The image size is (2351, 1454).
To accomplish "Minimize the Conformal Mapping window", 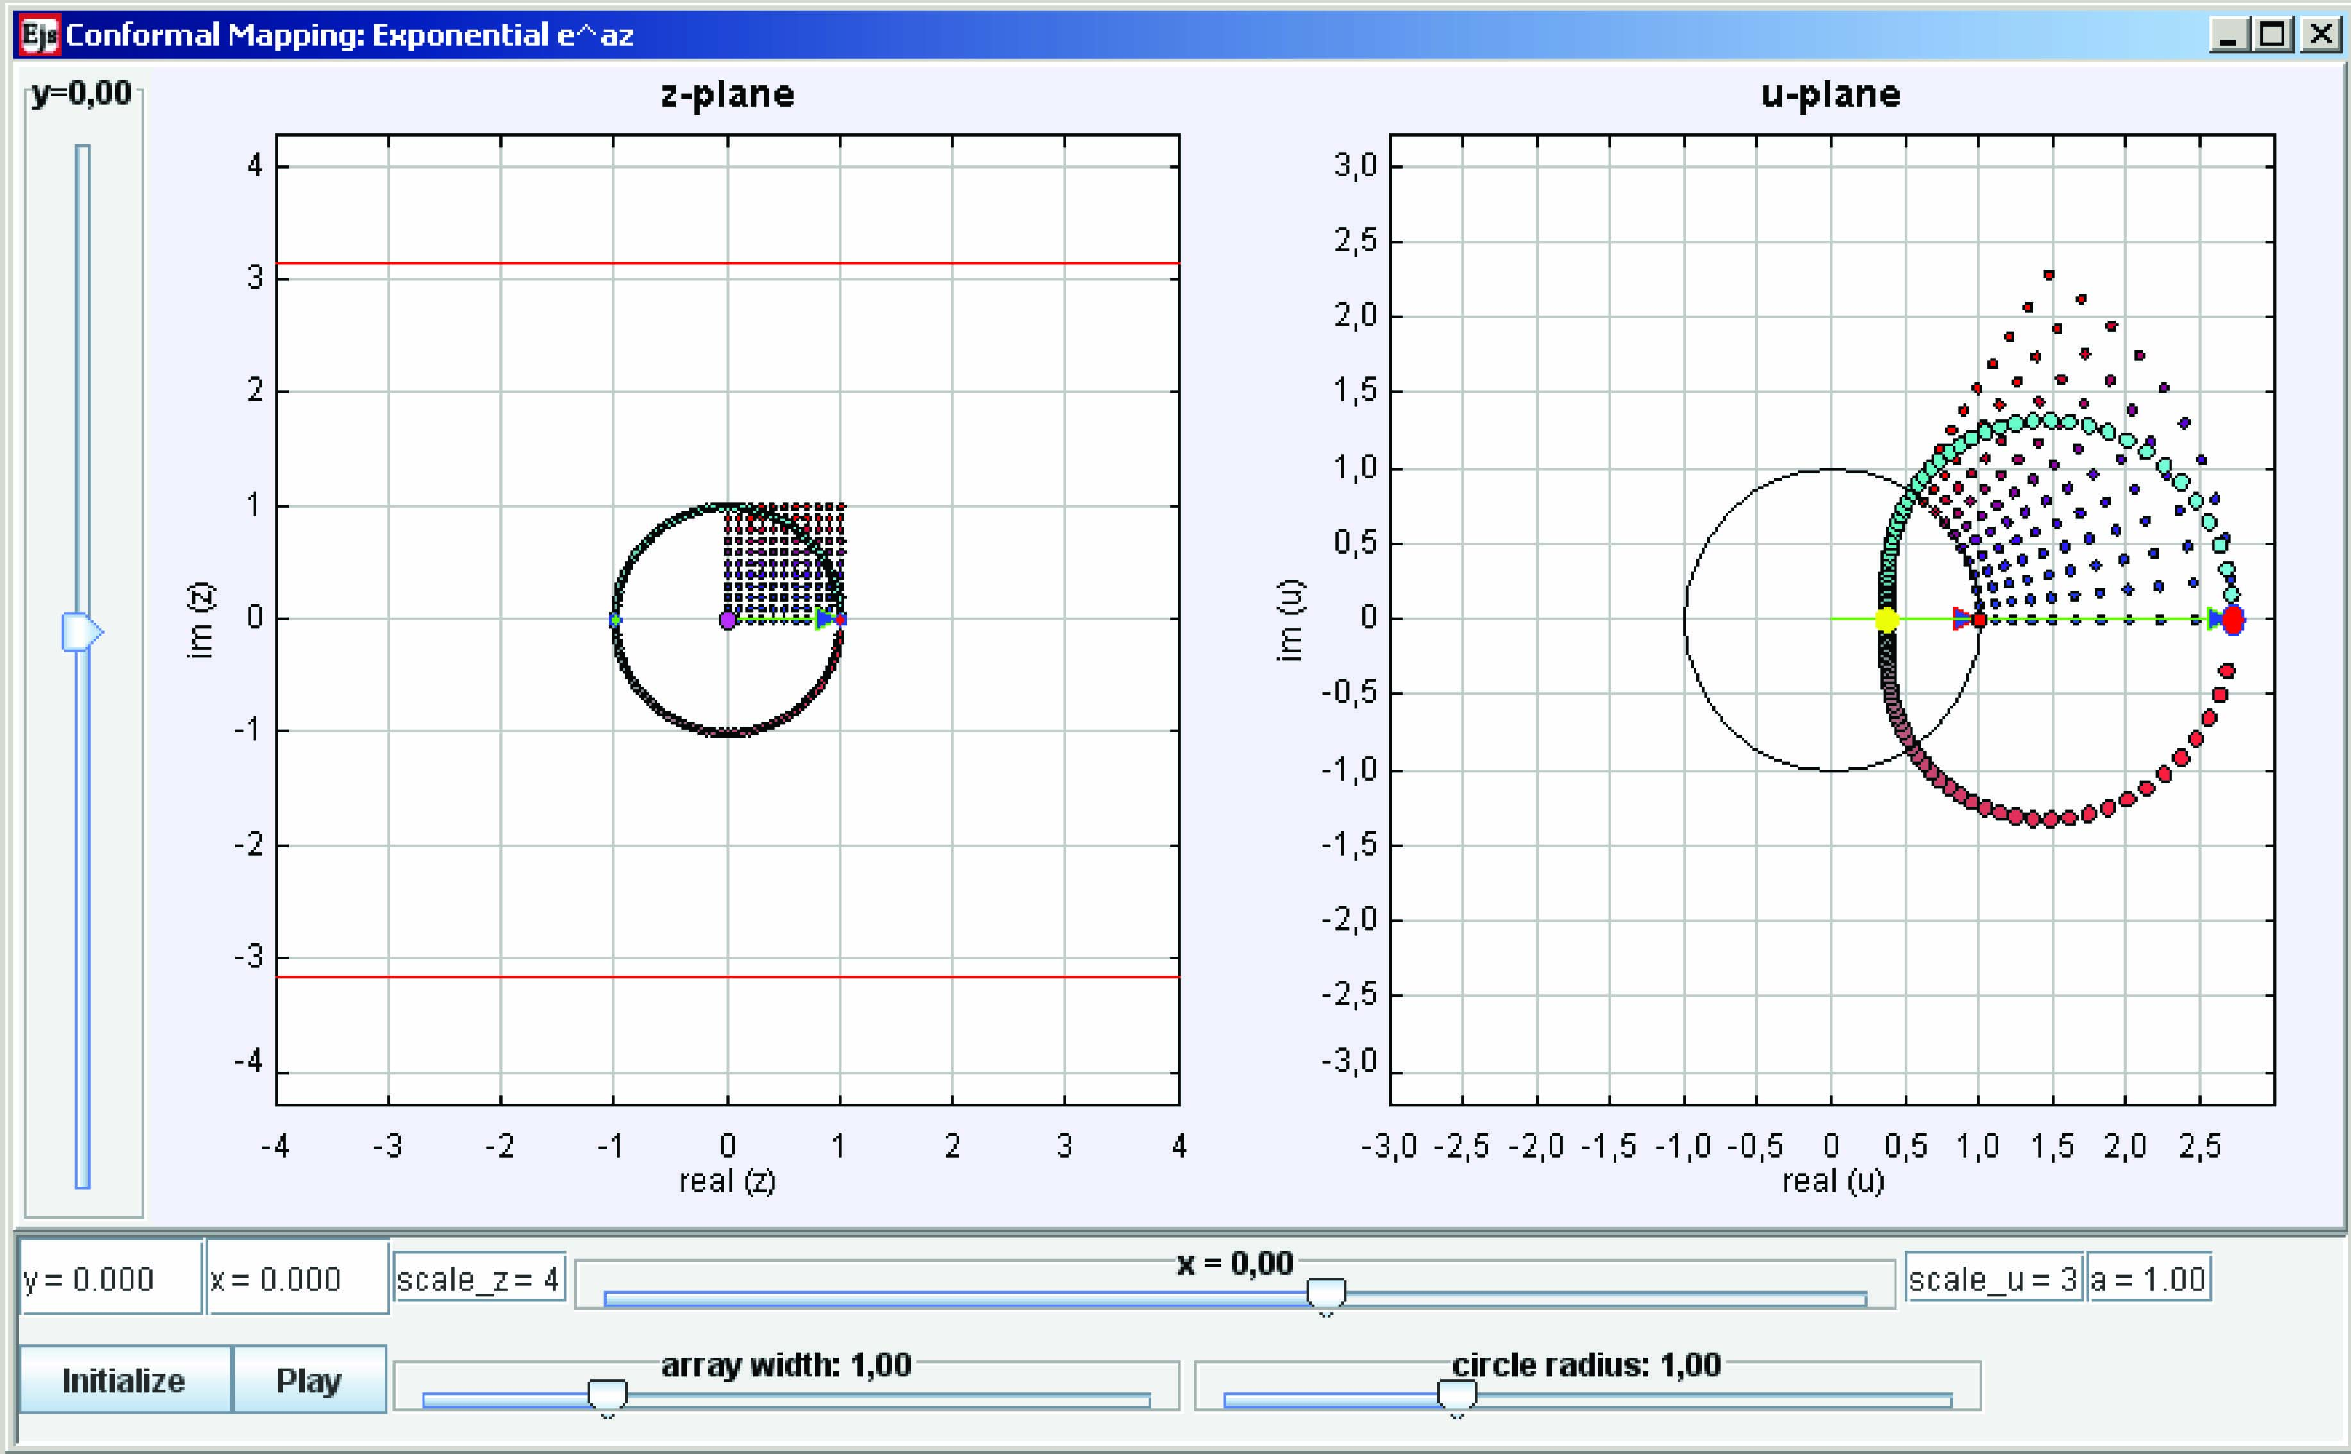I will click(x=2228, y=35).
